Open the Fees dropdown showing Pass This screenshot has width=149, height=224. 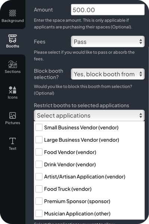click(108, 42)
